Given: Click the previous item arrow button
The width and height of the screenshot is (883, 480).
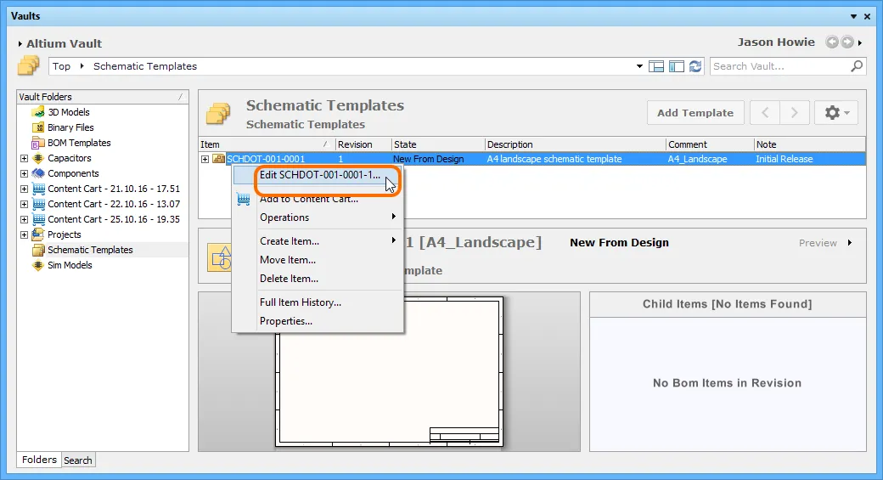Looking at the screenshot, I should (765, 113).
